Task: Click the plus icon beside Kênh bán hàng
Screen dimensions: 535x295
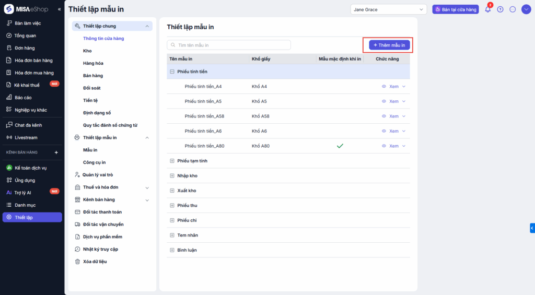Action: [56, 152]
